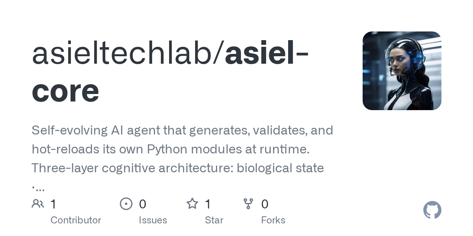
Task: Open the repository avatar image
Action: pos(402,71)
